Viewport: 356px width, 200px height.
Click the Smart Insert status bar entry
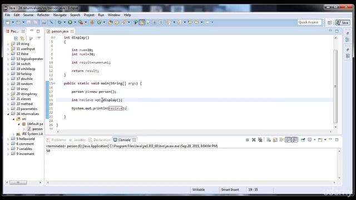coord(230,190)
